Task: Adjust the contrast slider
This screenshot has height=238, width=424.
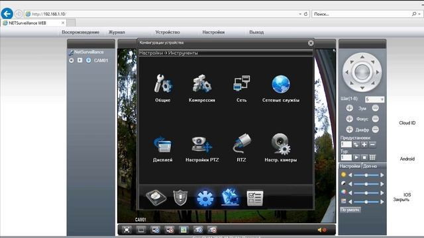Action: (366, 184)
